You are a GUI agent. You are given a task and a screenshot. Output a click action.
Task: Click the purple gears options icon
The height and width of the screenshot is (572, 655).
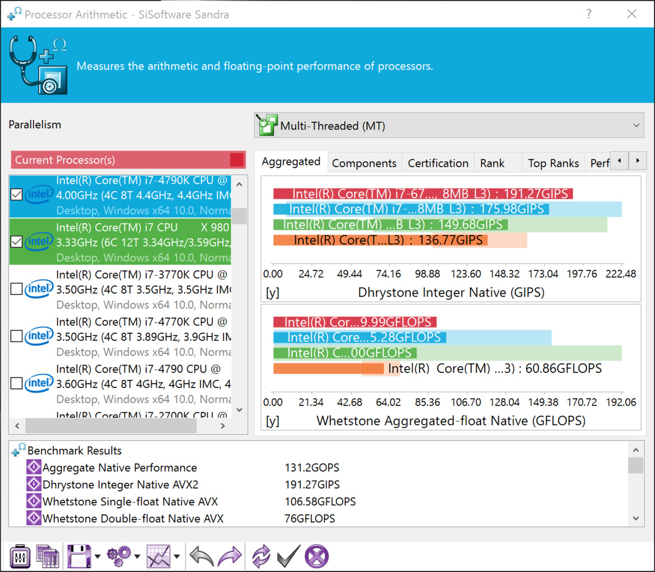click(118, 556)
